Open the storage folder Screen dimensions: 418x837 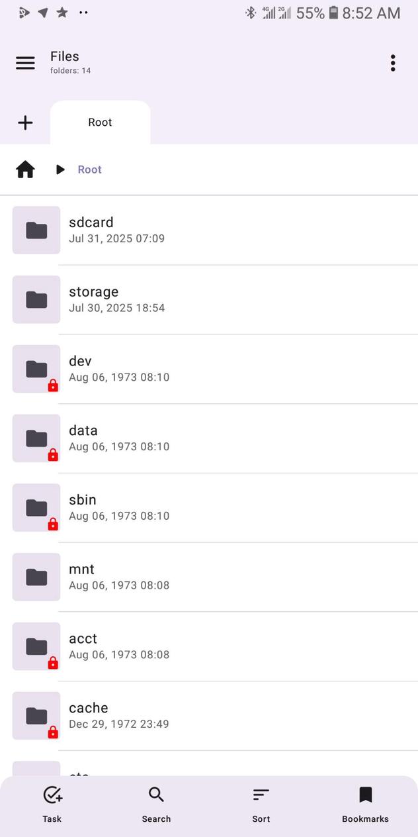click(x=198, y=299)
